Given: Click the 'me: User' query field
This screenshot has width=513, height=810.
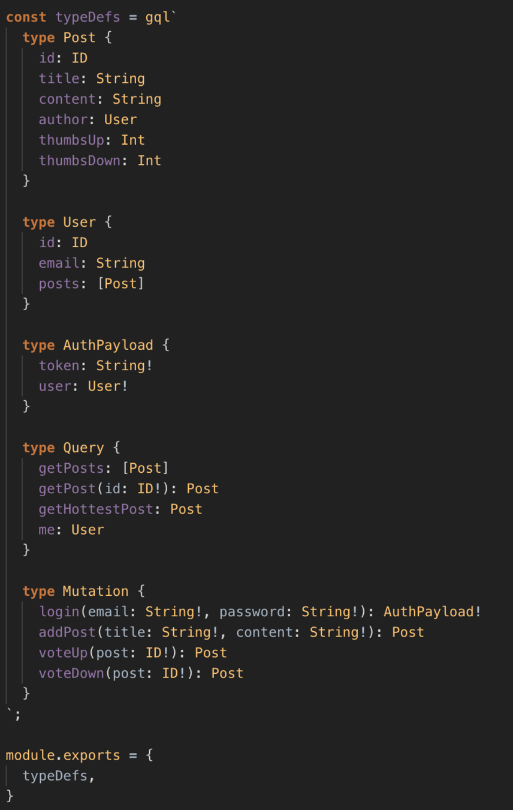Looking at the screenshot, I should click(71, 529).
